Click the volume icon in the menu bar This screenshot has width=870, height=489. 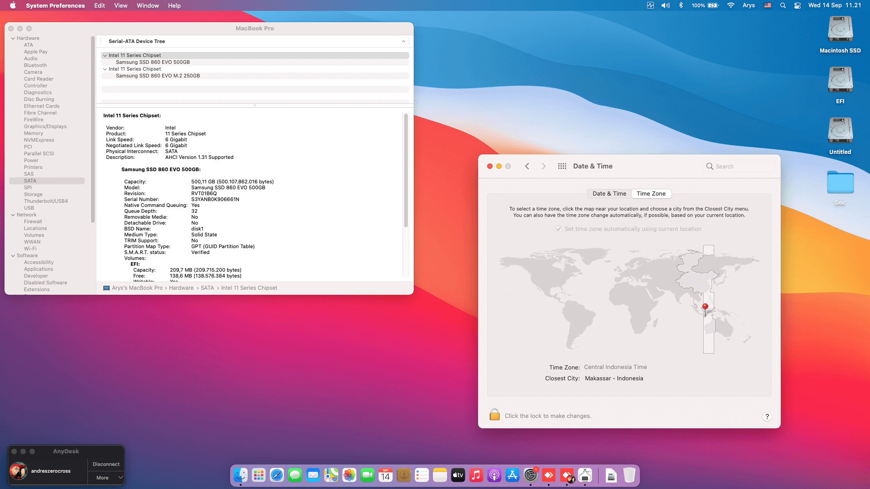665,5
